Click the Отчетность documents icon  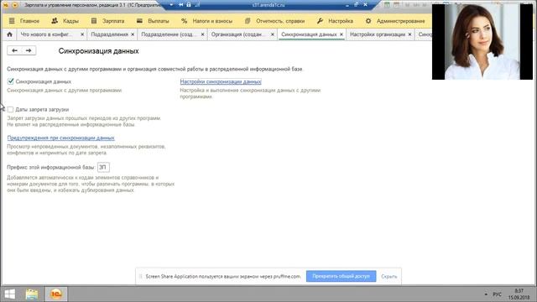pyautogui.click(x=248, y=21)
